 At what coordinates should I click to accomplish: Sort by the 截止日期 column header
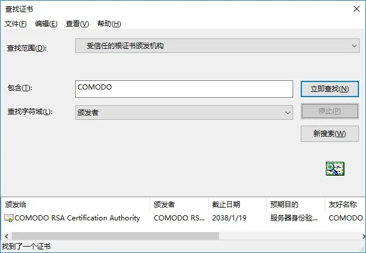237,205
